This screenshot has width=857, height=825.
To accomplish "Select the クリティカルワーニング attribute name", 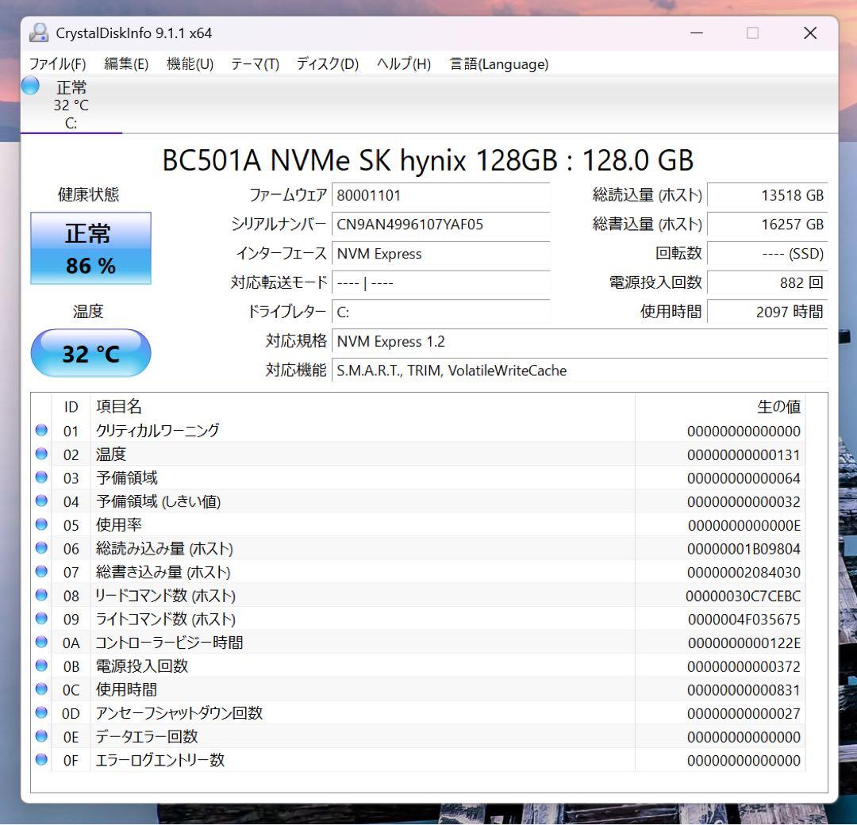I will click(157, 431).
